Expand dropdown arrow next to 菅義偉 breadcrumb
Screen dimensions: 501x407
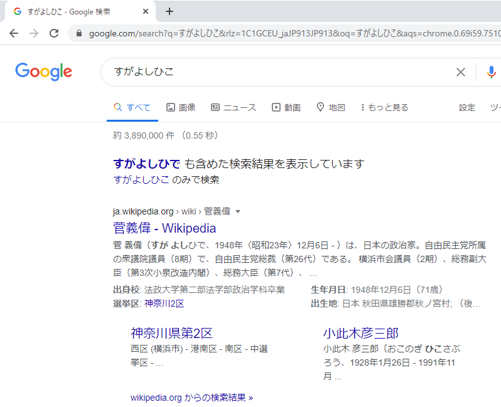click(238, 211)
